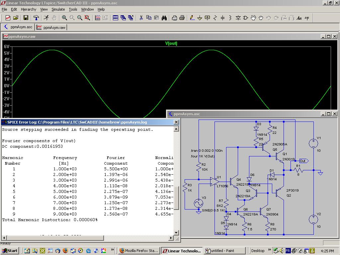Pick the Ground symbol tool
340x255 pixels.
pyautogui.click(x=200, y=18)
